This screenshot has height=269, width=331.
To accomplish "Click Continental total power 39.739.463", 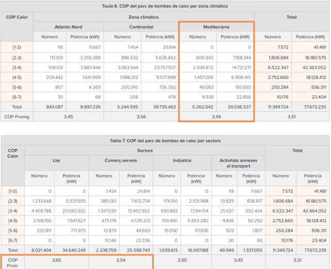I will pos(164,107).
